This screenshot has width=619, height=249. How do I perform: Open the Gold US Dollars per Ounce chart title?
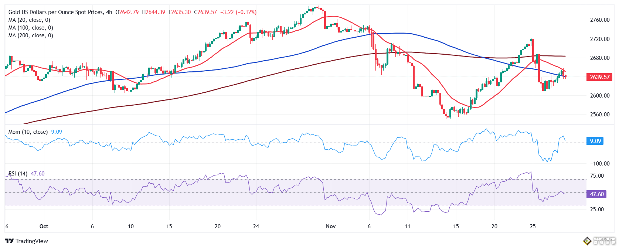[x=56, y=12]
